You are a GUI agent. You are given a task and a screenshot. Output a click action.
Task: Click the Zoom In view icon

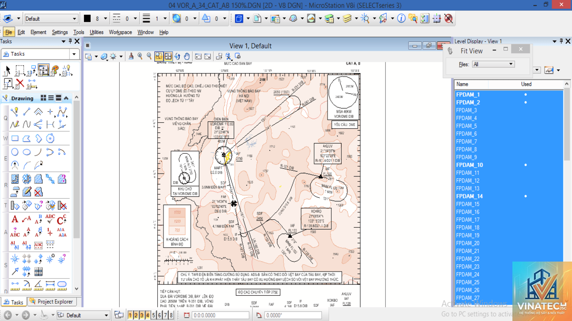pos(140,56)
